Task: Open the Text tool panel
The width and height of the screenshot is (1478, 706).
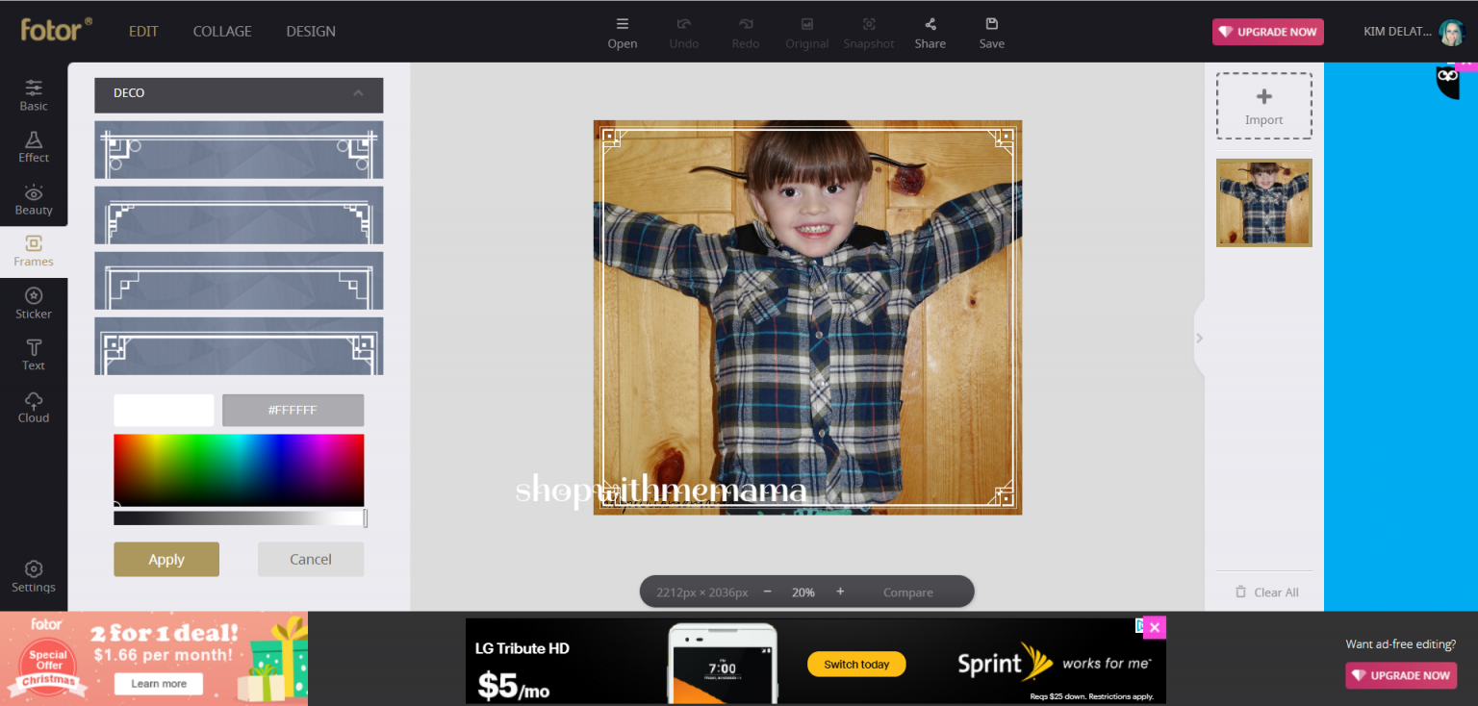Action: pyautogui.click(x=34, y=355)
